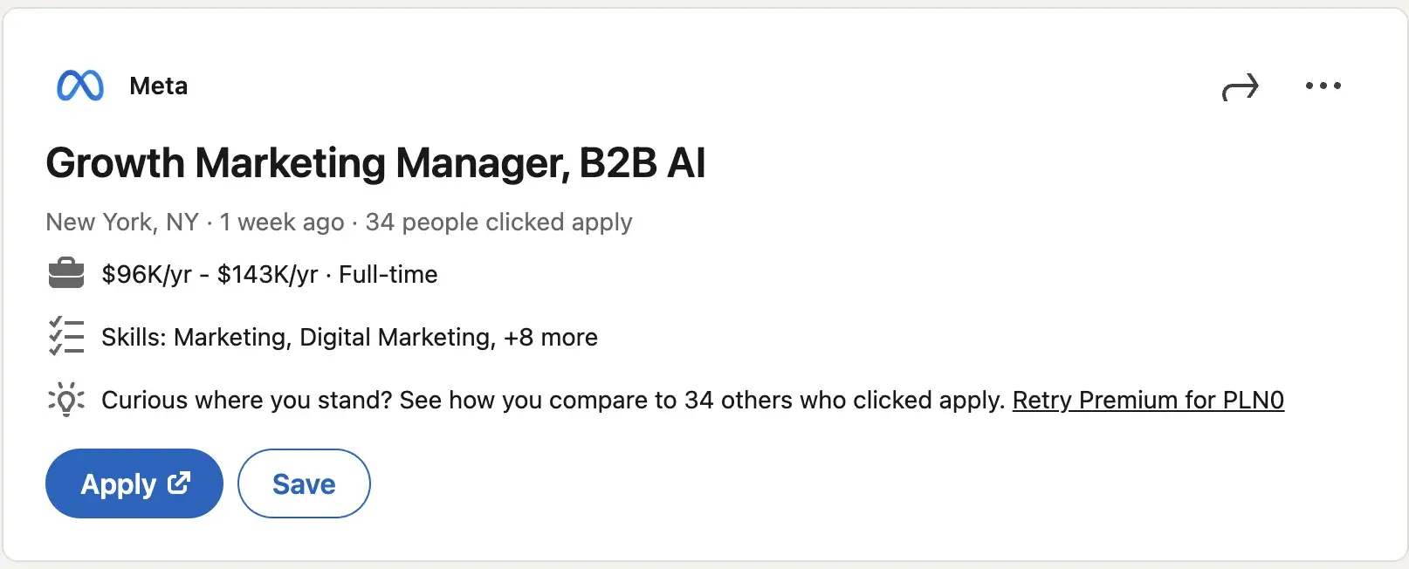Click the skills checklist icon
This screenshot has width=1409, height=569.
[65, 336]
